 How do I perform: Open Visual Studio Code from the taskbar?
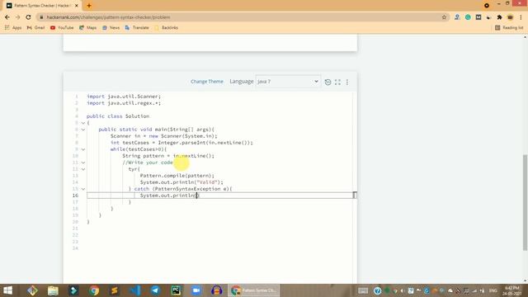click(135, 290)
